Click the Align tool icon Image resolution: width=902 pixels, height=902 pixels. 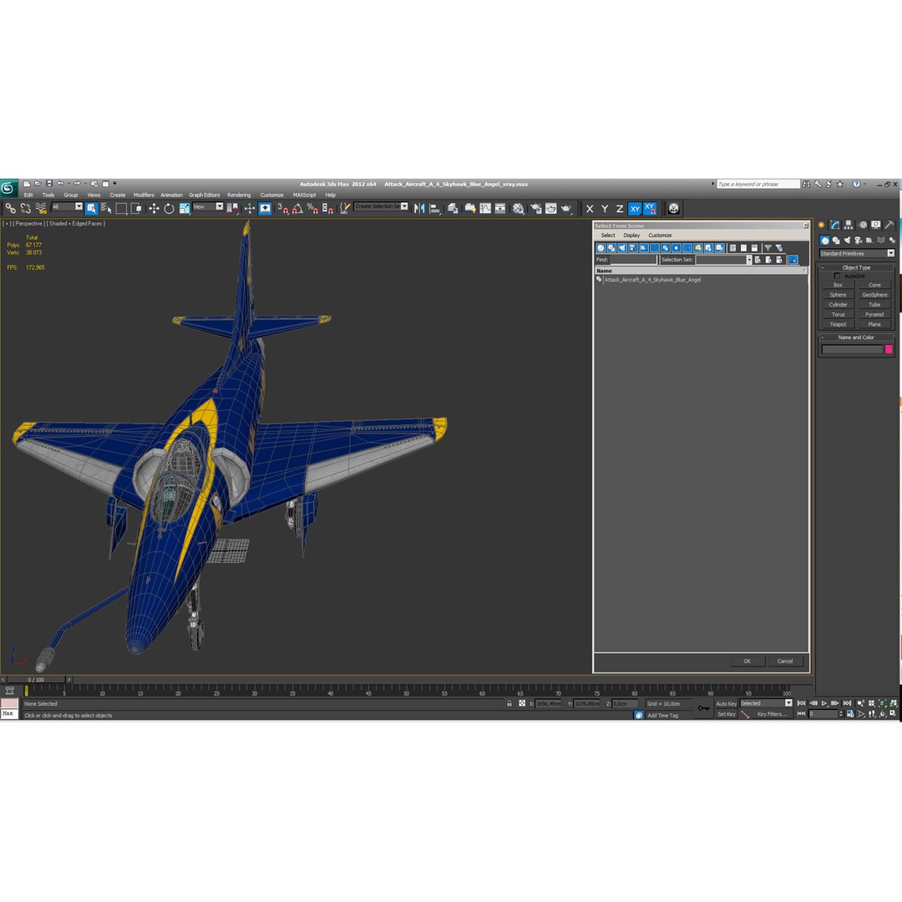[435, 208]
